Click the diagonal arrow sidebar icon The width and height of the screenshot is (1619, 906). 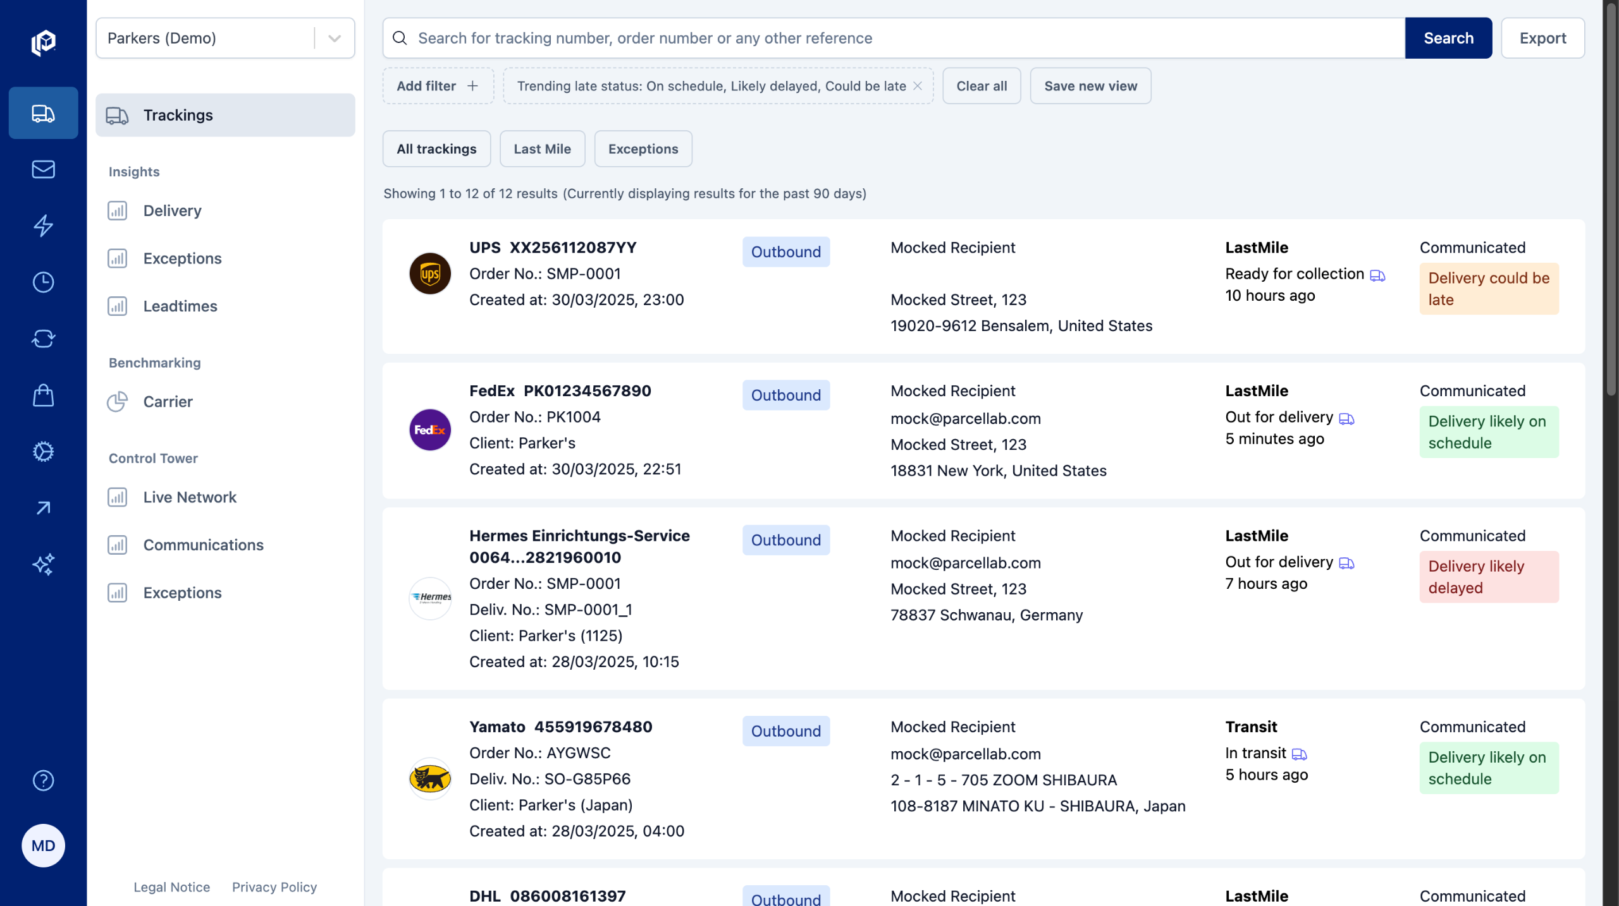[43, 508]
